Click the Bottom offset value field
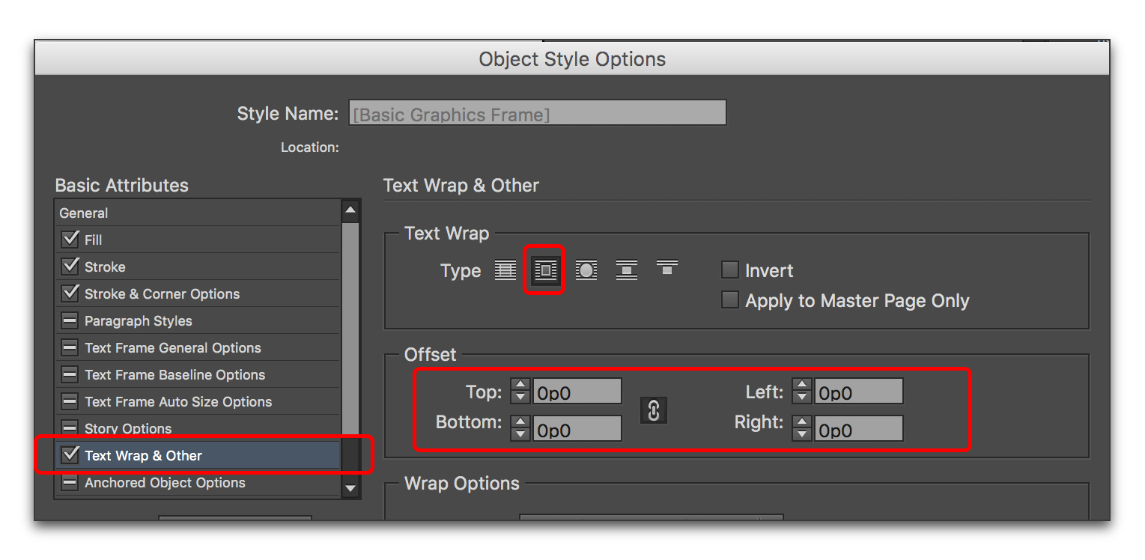This screenshot has width=1145, height=560. point(577,429)
